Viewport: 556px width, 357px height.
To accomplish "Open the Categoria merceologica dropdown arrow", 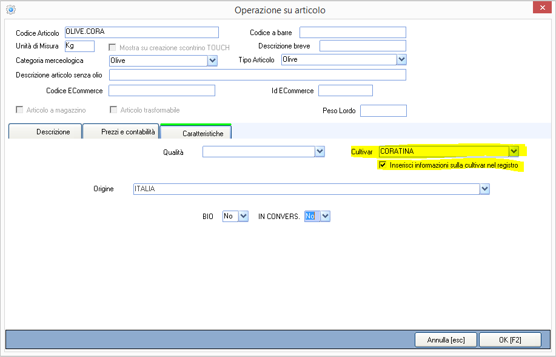I will (212, 61).
